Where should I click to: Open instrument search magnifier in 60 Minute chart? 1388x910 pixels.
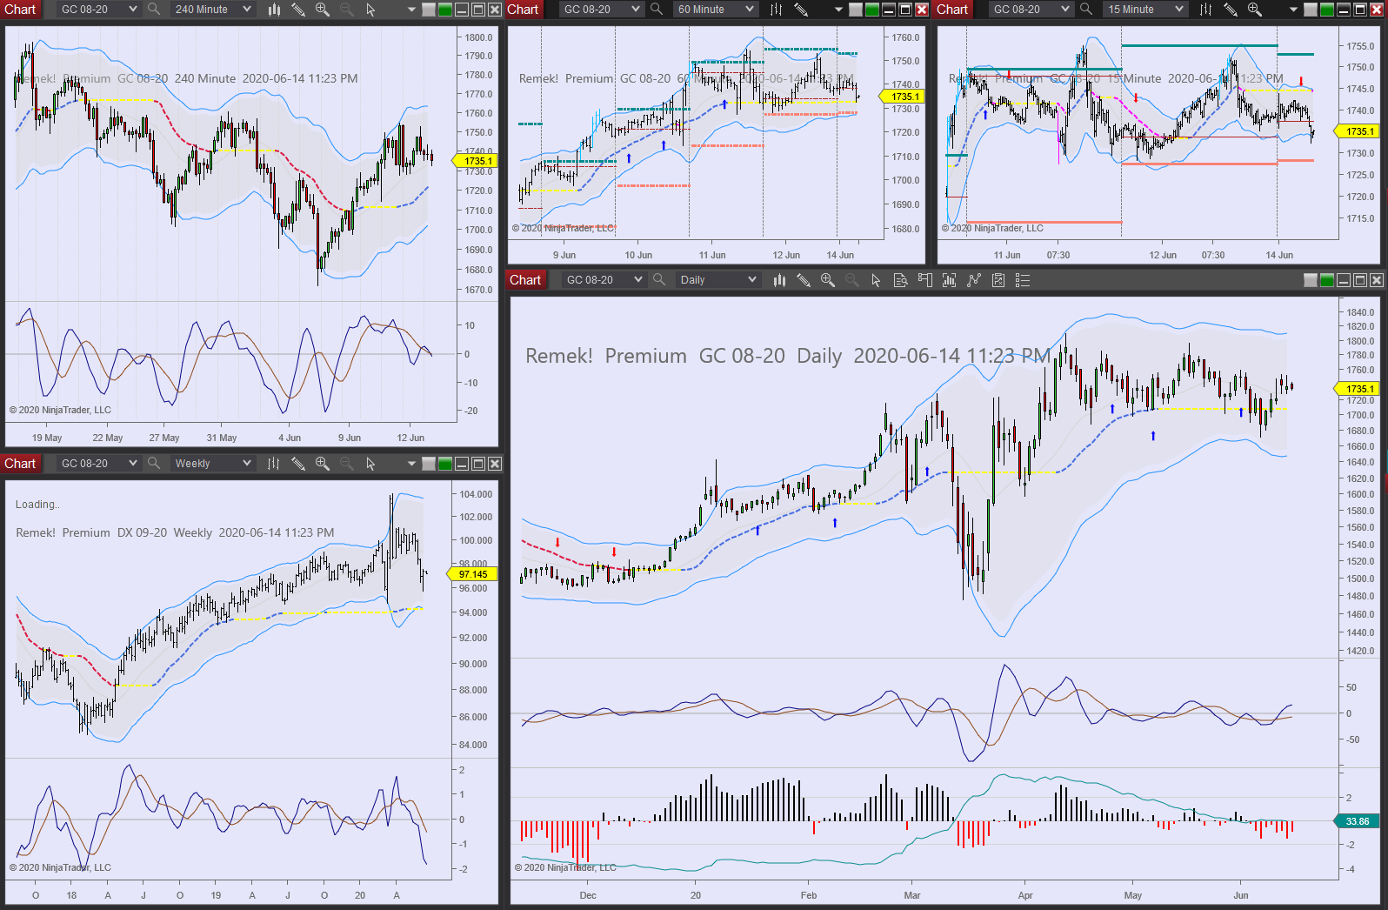pyautogui.click(x=657, y=10)
